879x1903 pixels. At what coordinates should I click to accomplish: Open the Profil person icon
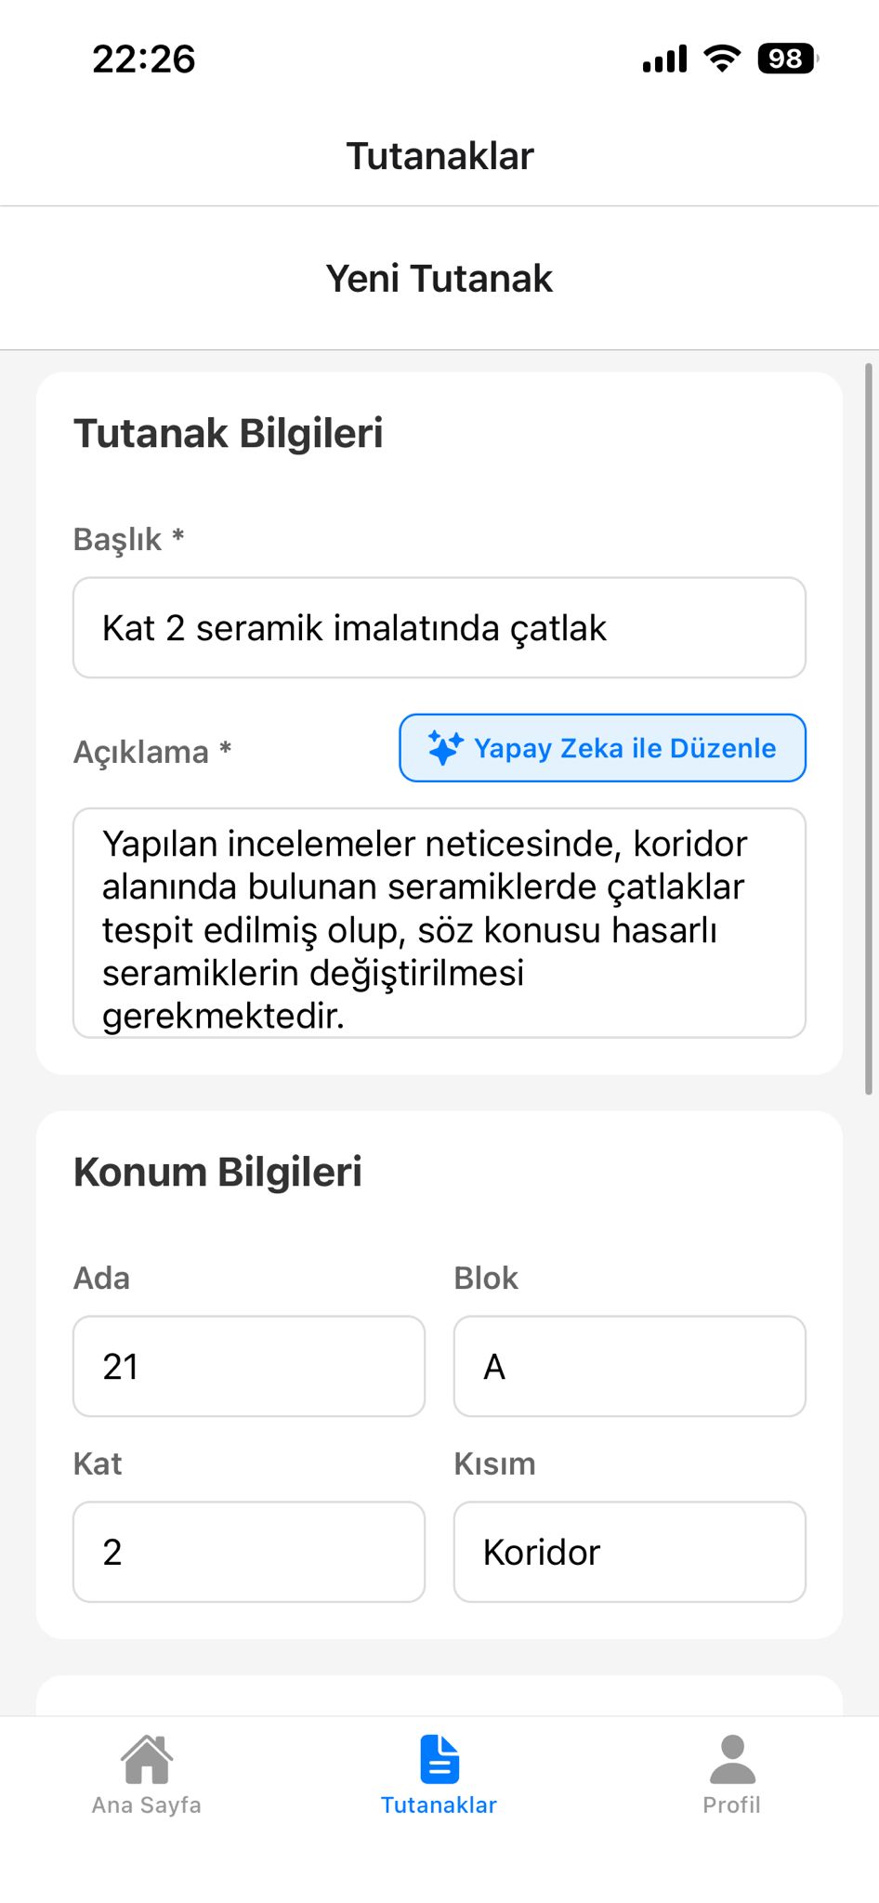click(732, 1759)
